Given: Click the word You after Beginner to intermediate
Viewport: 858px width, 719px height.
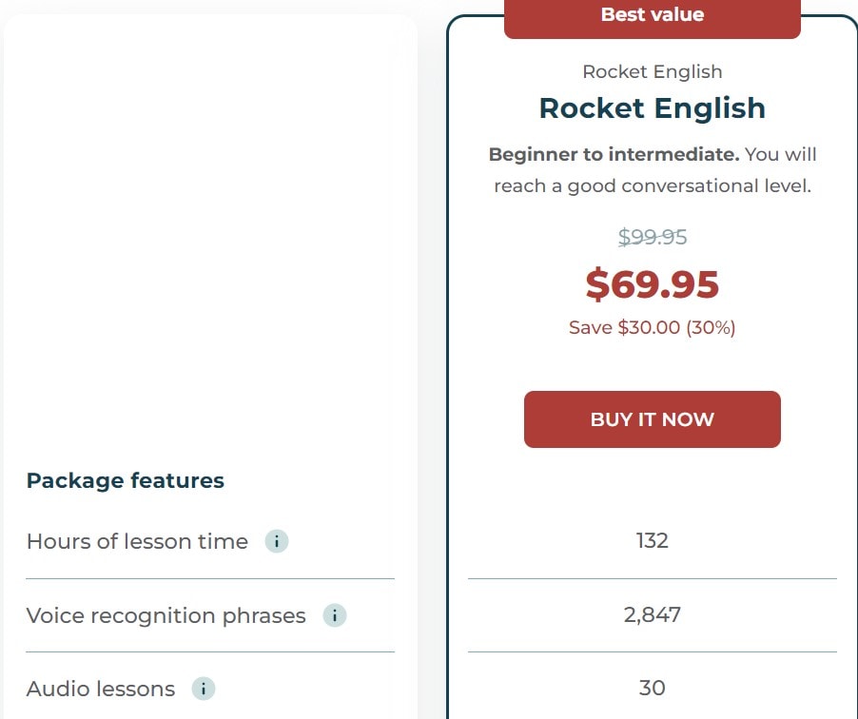Looking at the screenshot, I should (761, 155).
